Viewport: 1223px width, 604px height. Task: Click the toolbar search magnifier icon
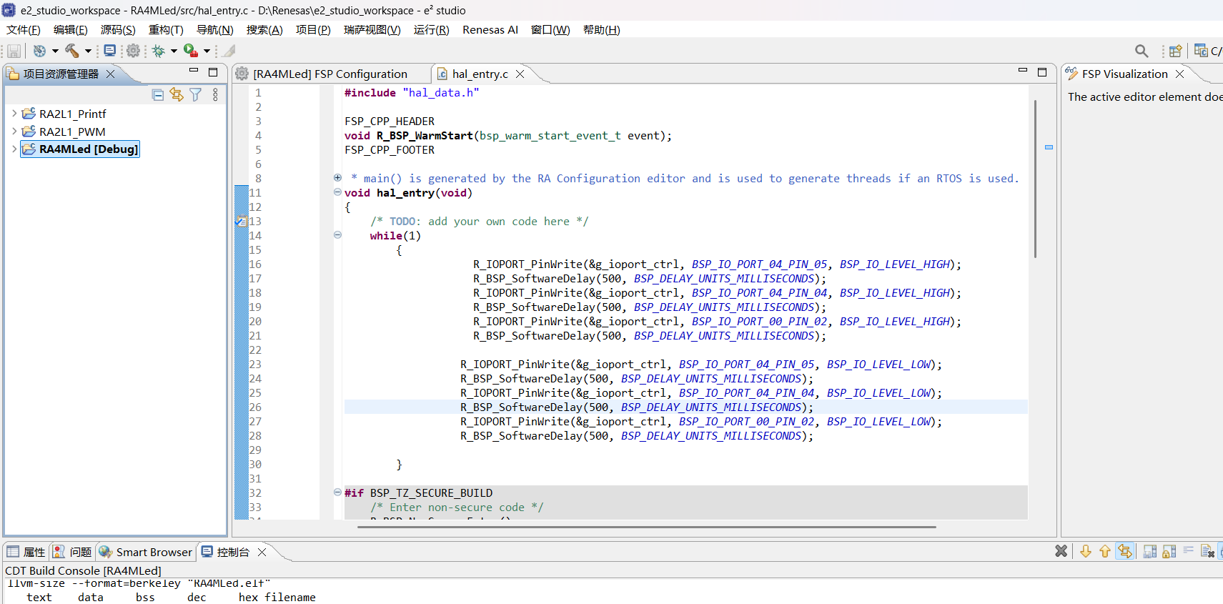(1142, 51)
